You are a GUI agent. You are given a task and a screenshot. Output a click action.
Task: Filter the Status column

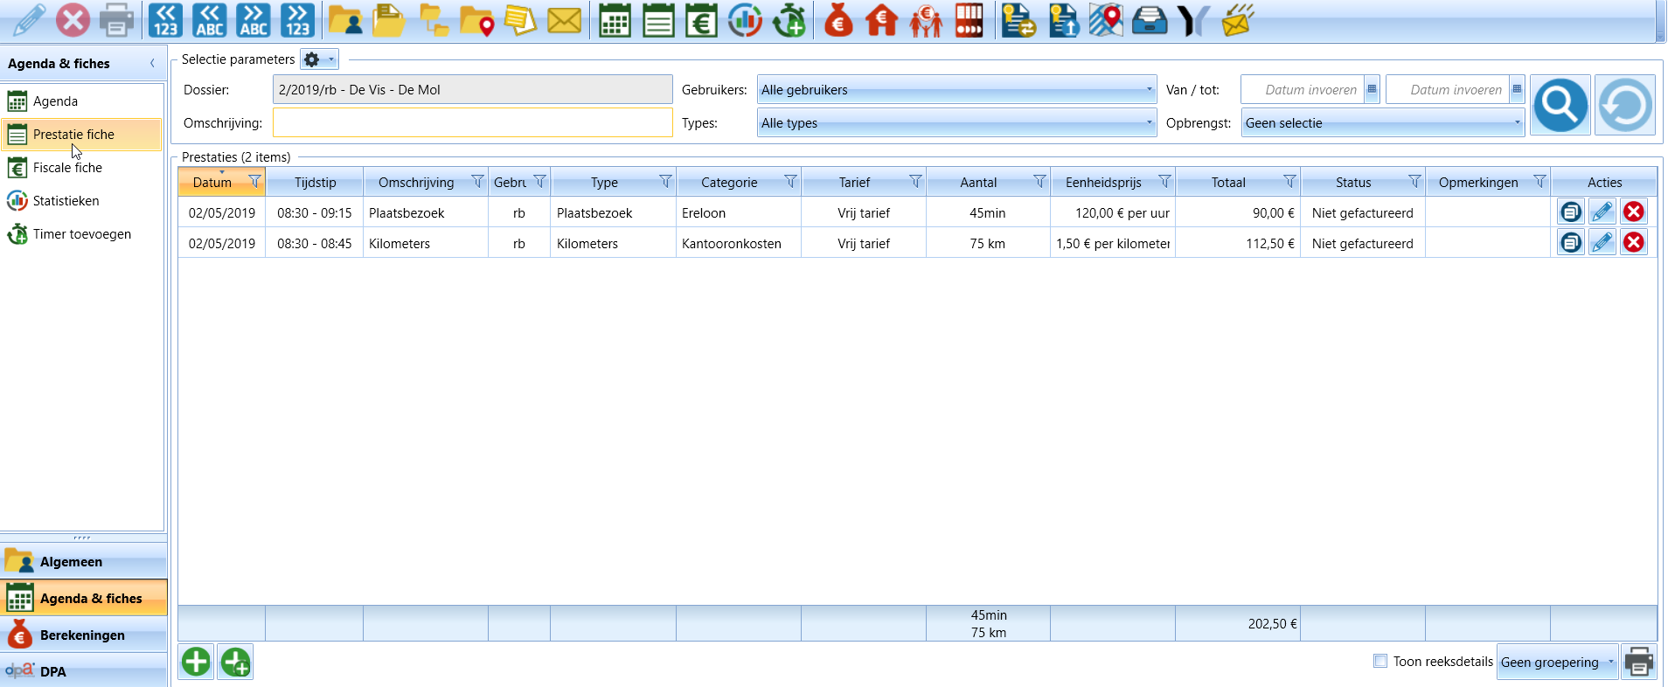(1414, 181)
